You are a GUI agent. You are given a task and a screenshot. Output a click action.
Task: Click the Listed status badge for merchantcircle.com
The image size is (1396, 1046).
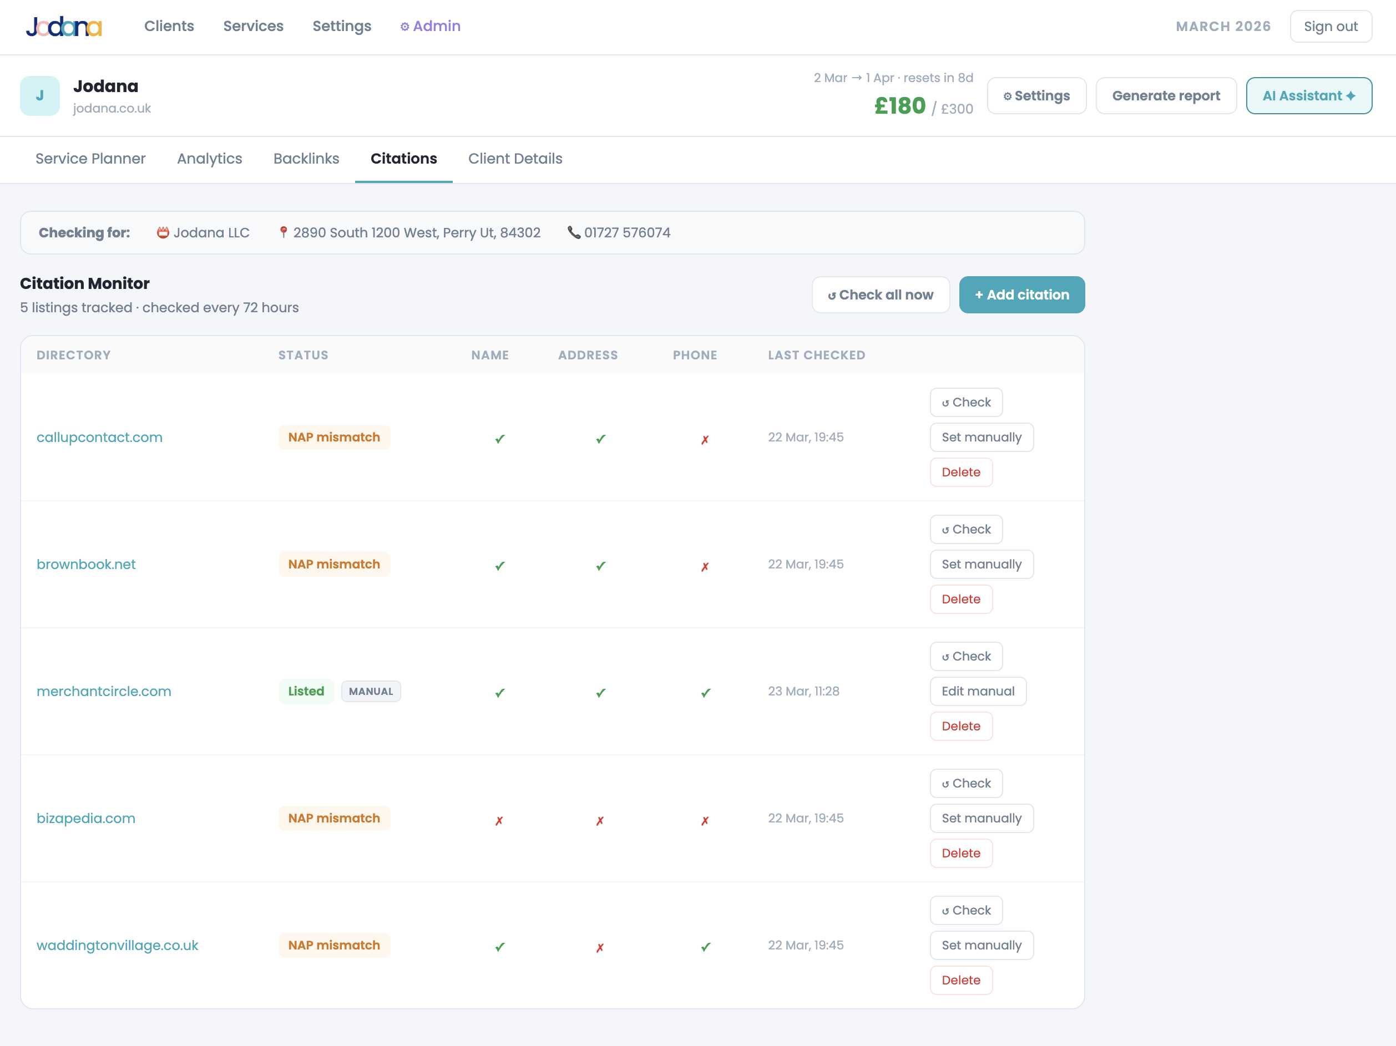tap(306, 691)
